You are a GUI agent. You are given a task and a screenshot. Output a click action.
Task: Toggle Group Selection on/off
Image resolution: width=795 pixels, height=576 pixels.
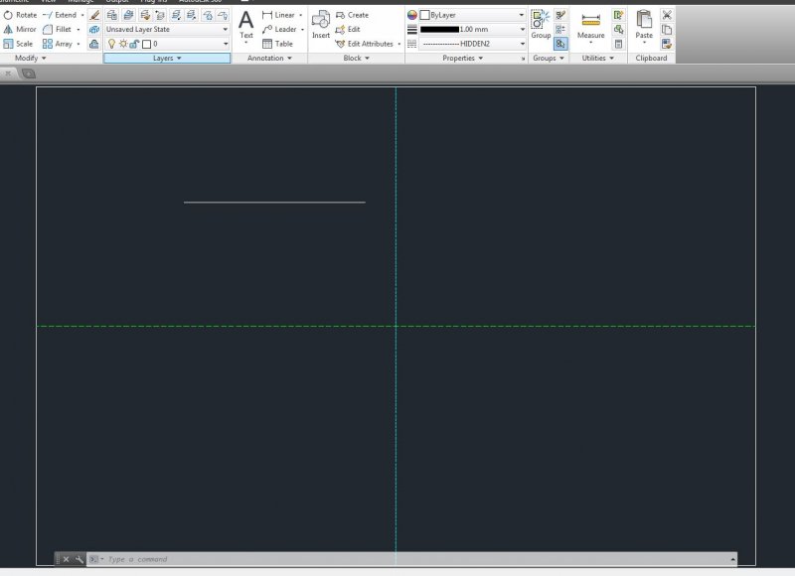pos(560,44)
